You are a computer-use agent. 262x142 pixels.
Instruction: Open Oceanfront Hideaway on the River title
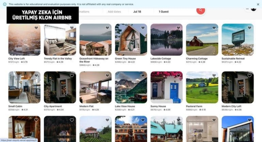pos(94,60)
